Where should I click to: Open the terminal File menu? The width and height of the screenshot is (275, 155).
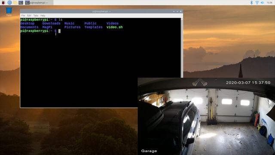tap(23, 15)
